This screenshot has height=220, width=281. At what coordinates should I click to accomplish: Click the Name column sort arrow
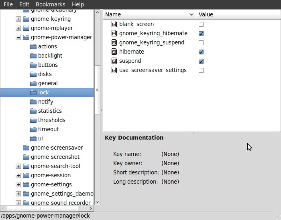pyautogui.click(x=191, y=14)
